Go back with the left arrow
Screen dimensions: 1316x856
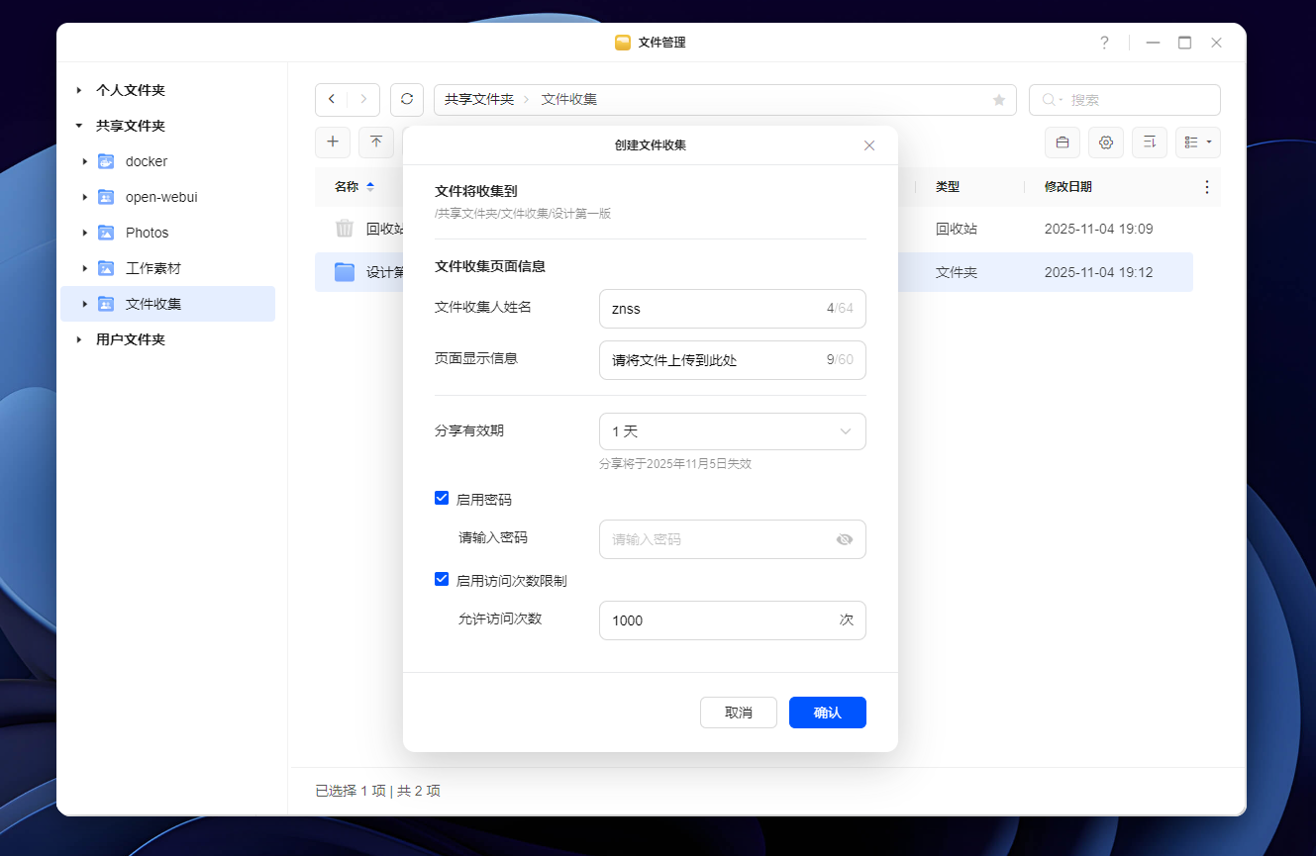click(332, 100)
